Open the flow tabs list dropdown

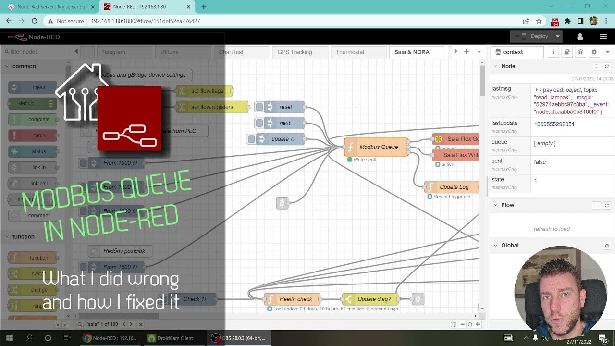click(x=479, y=52)
